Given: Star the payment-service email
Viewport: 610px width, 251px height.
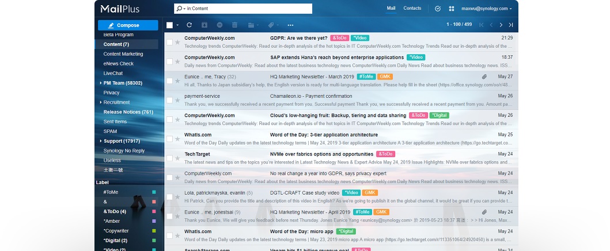Looking at the screenshot, I should (x=177, y=100).
